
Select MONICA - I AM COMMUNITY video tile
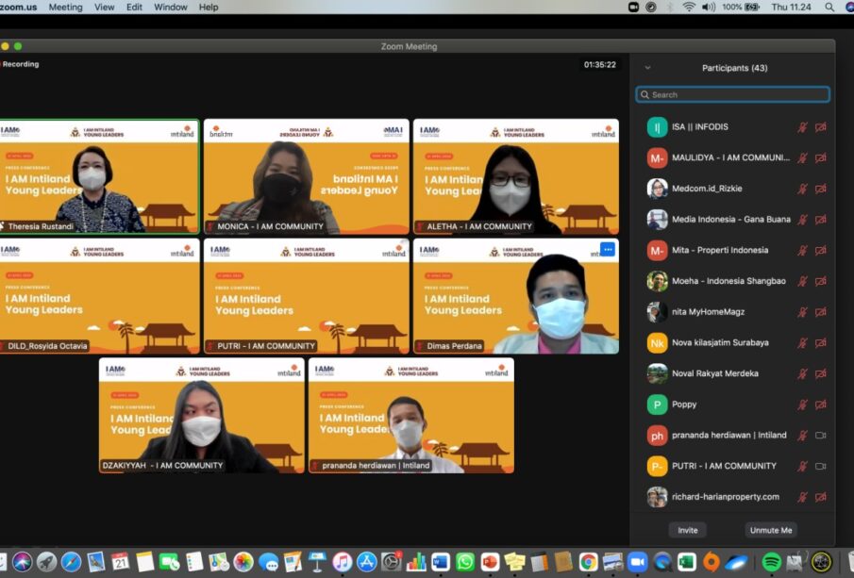pyautogui.click(x=306, y=176)
